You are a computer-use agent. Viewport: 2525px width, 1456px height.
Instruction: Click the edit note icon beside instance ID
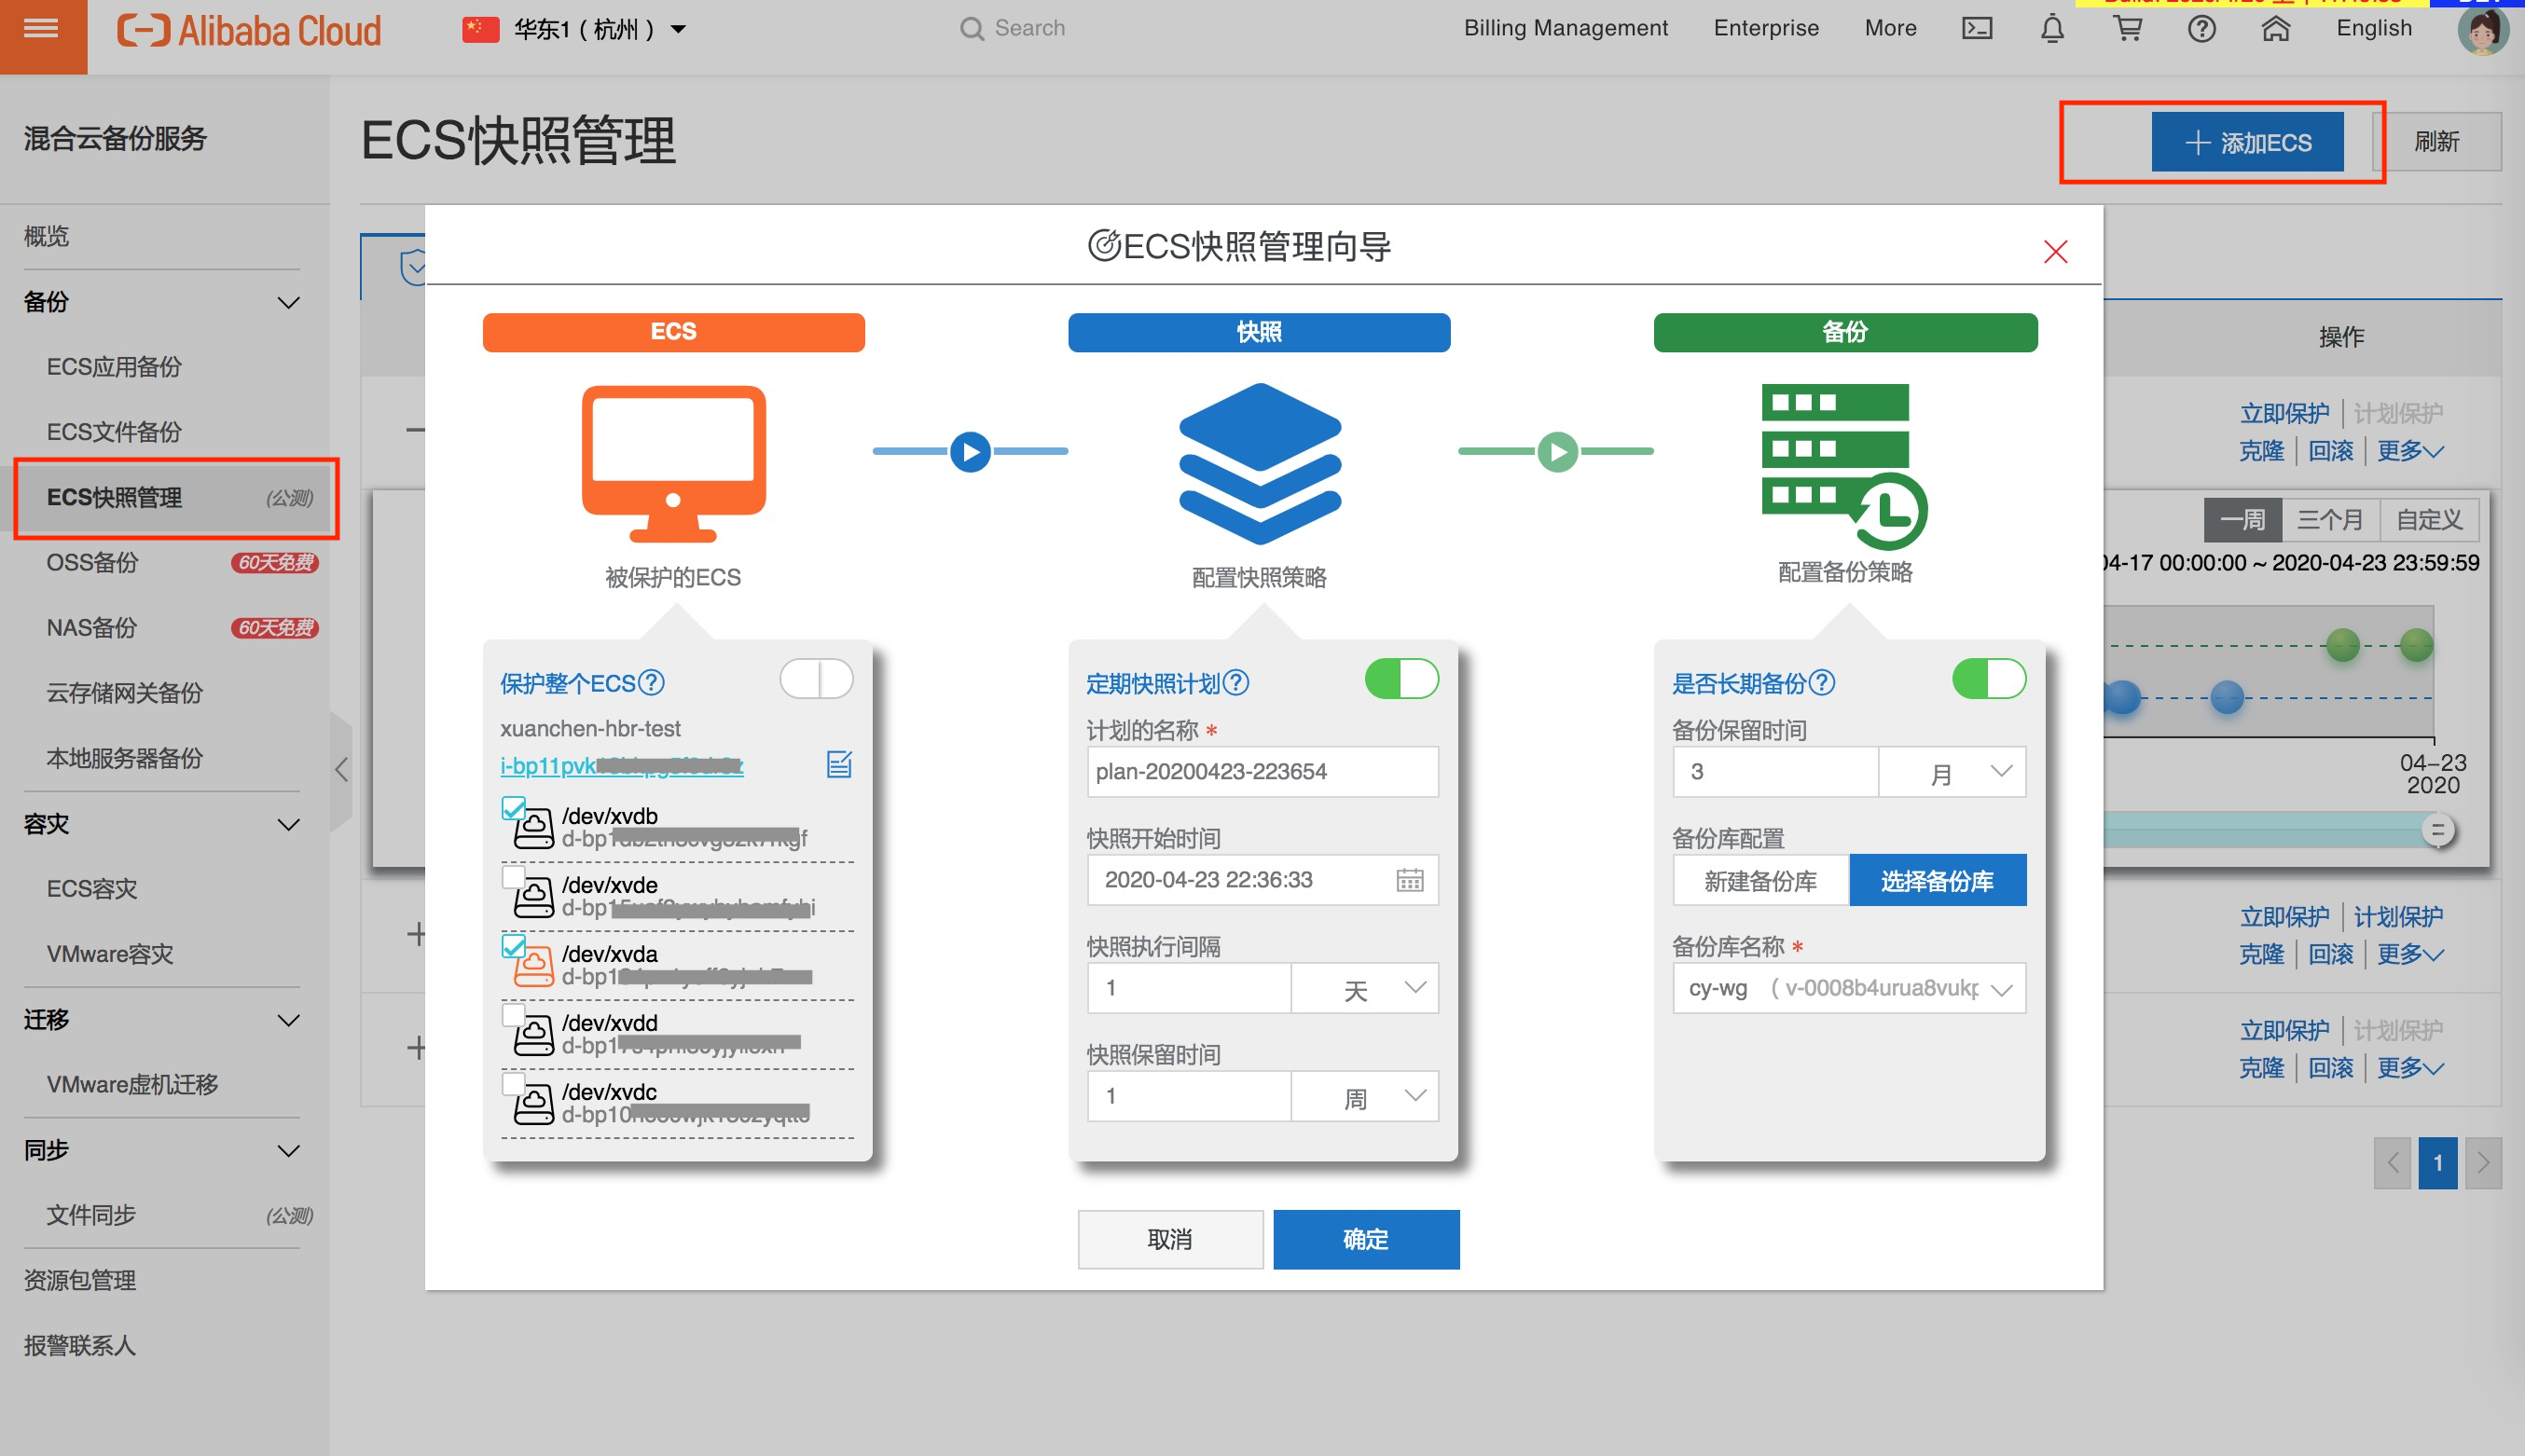pos(839,764)
